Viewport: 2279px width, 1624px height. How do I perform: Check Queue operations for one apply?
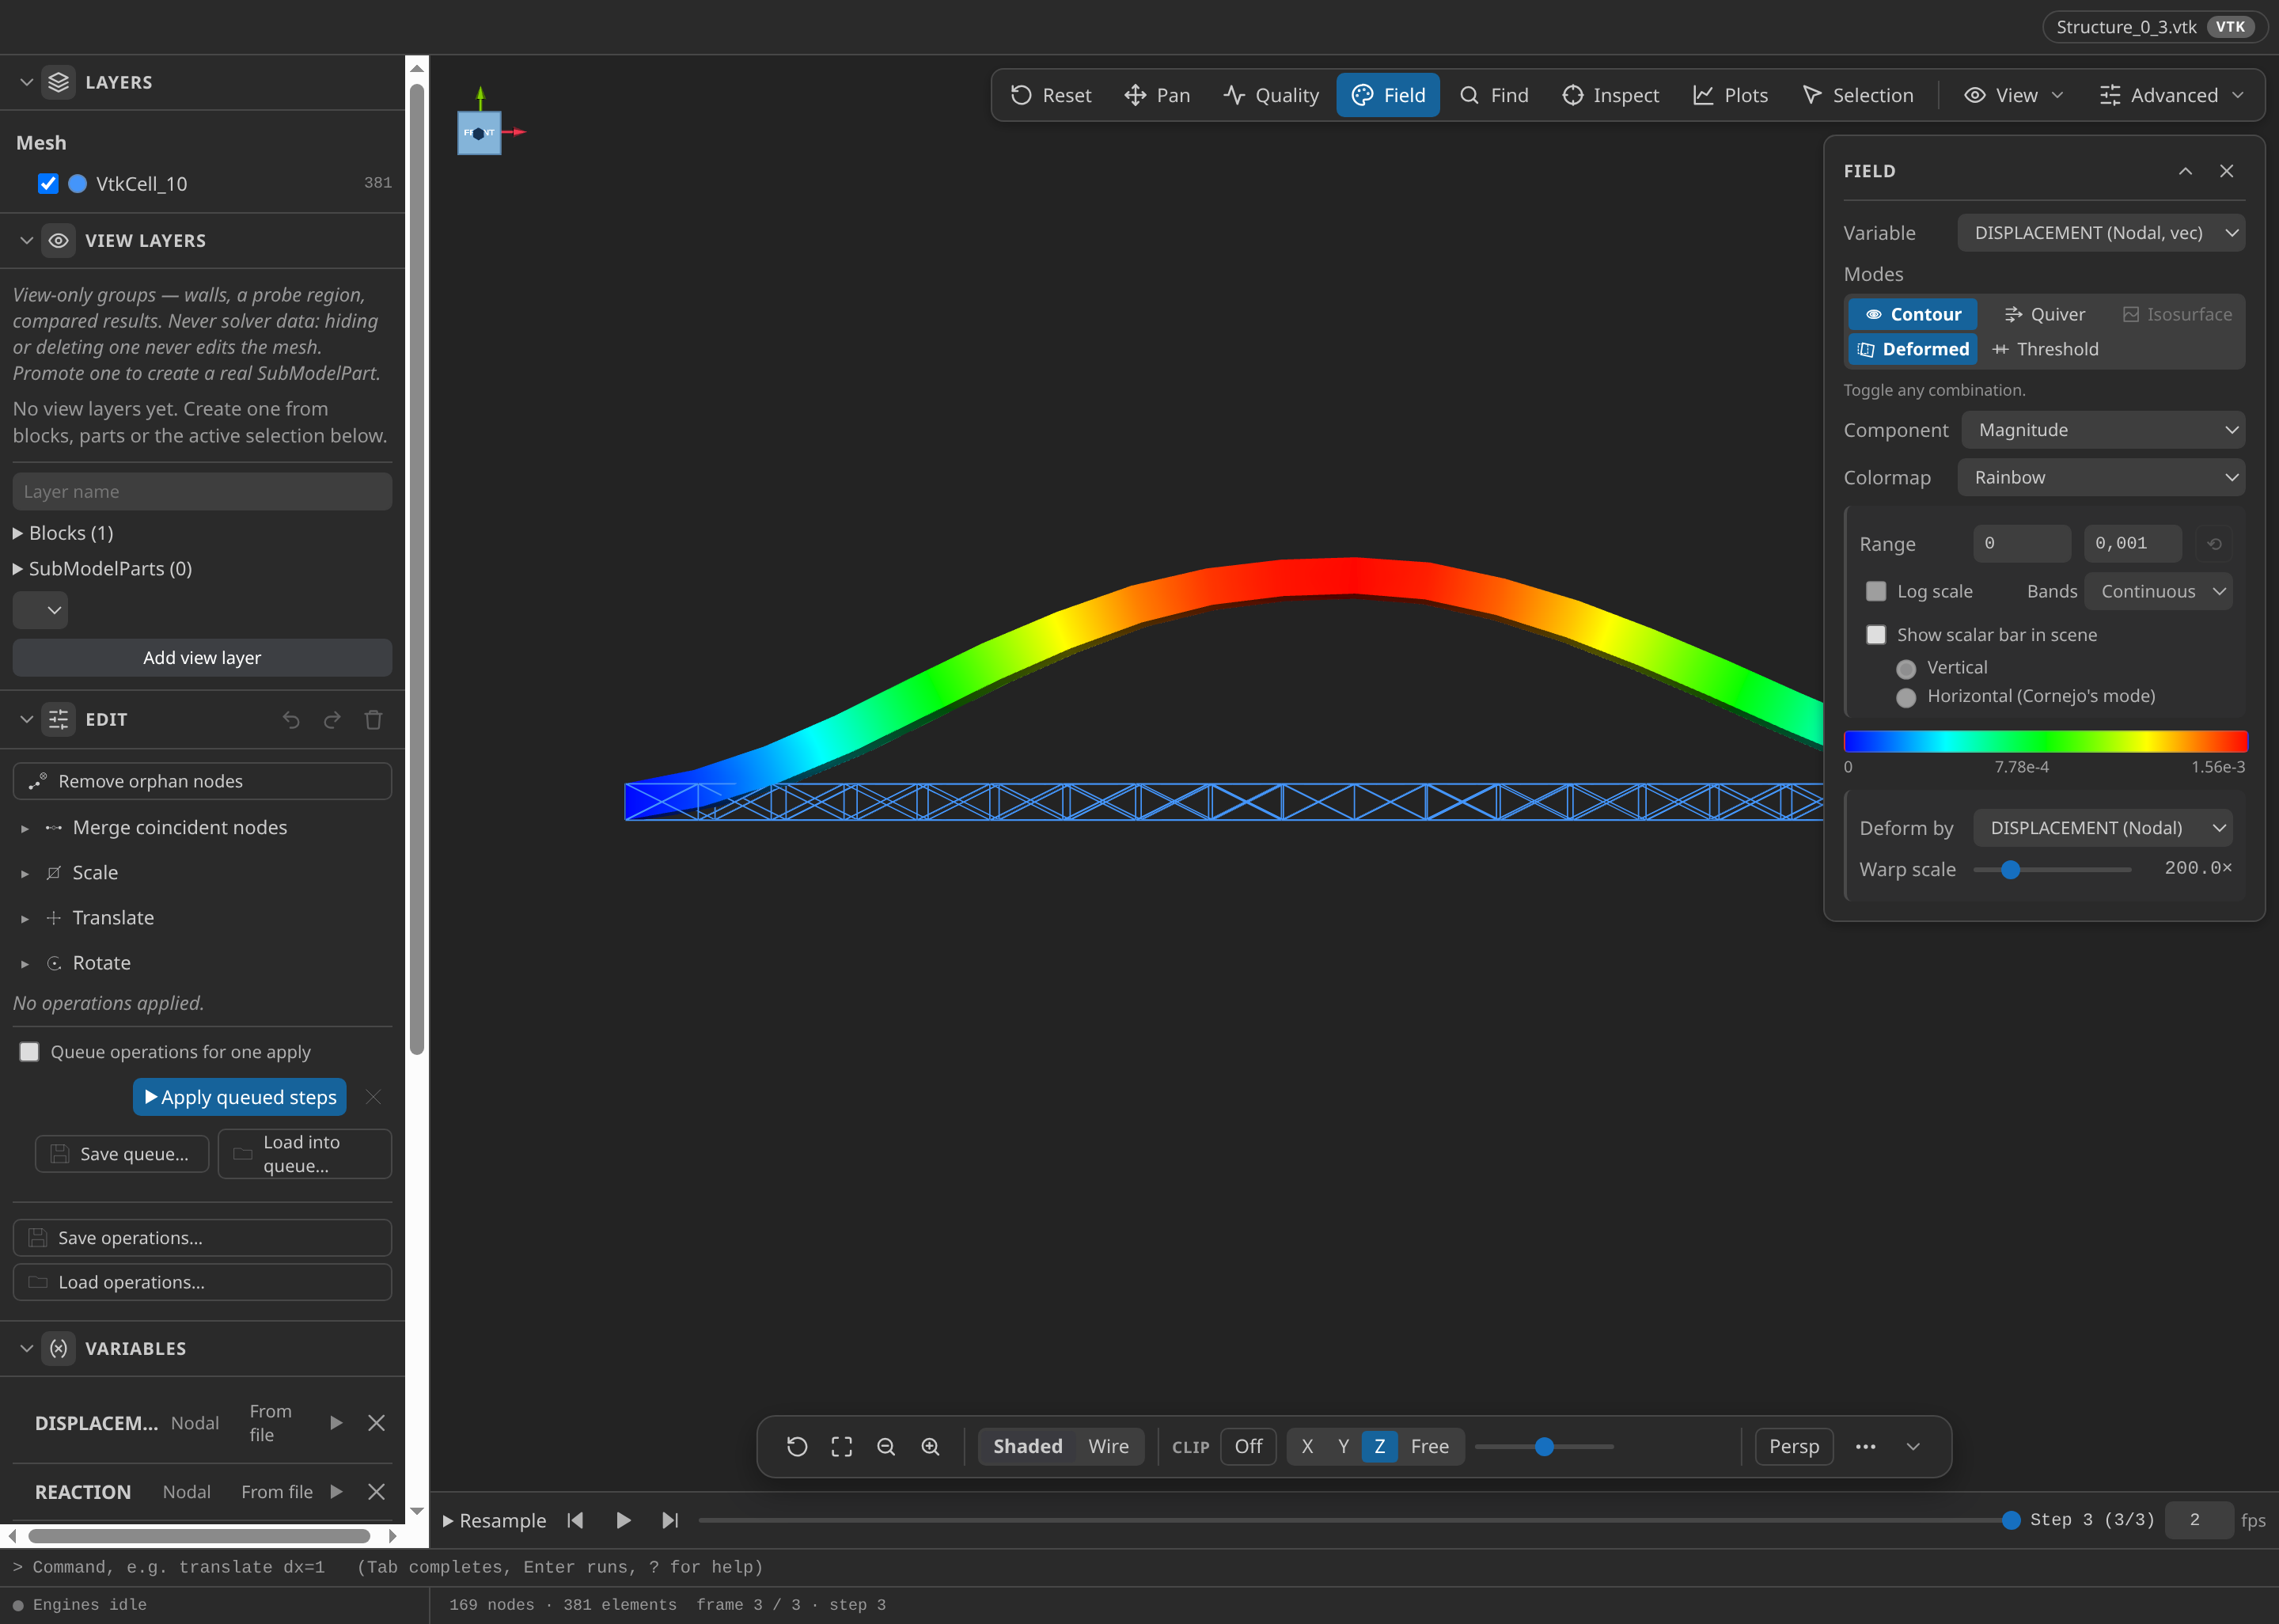tap(30, 1052)
